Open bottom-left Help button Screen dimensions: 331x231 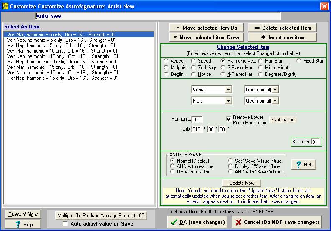tap(23, 225)
